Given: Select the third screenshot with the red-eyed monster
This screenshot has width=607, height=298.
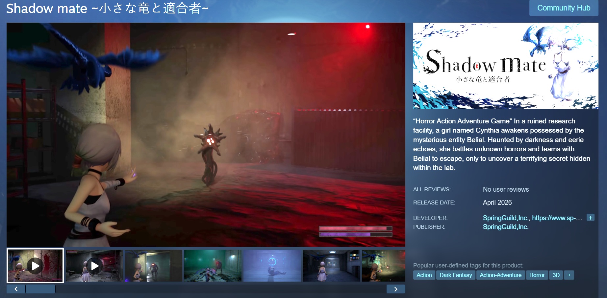Looking at the screenshot, I should (154, 266).
